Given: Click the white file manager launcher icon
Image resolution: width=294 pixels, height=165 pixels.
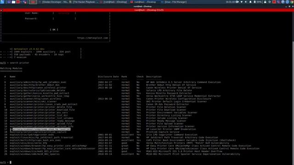Looking at the screenshot, I should coord(13,2).
